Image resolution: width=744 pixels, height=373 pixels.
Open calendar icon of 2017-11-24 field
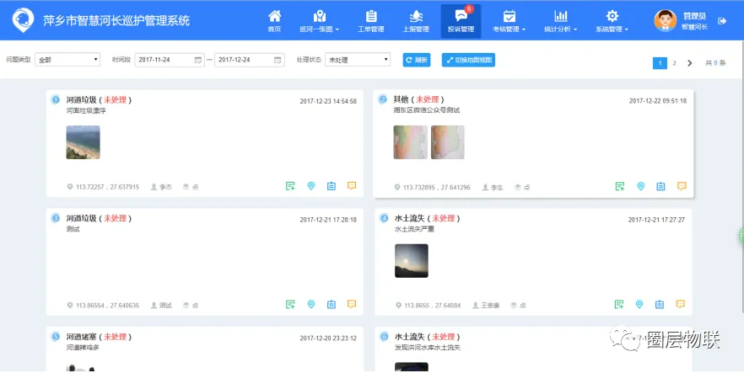(x=198, y=60)
